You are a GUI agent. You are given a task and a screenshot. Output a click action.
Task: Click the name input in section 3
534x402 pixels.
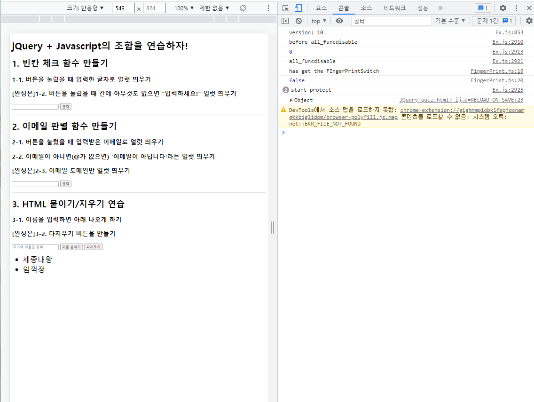click(35, 247)
